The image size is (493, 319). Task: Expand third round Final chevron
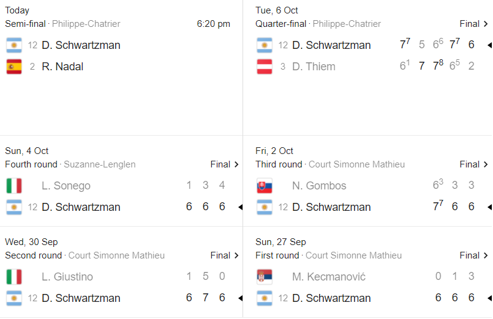pos(486,164)
